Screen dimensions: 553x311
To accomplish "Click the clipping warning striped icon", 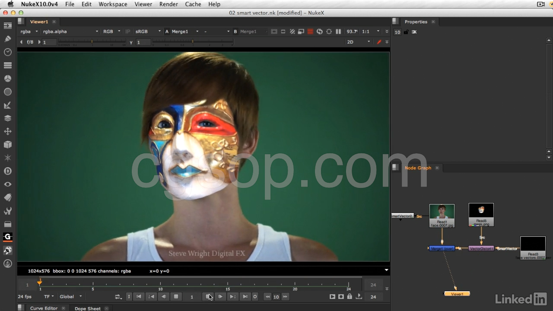I will click(292, 32).
